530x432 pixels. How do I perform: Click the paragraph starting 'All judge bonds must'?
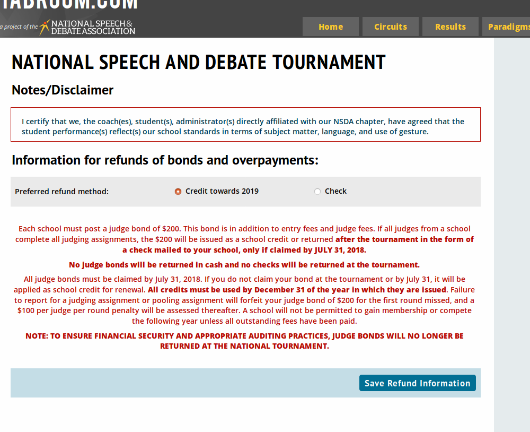(244, 300)
